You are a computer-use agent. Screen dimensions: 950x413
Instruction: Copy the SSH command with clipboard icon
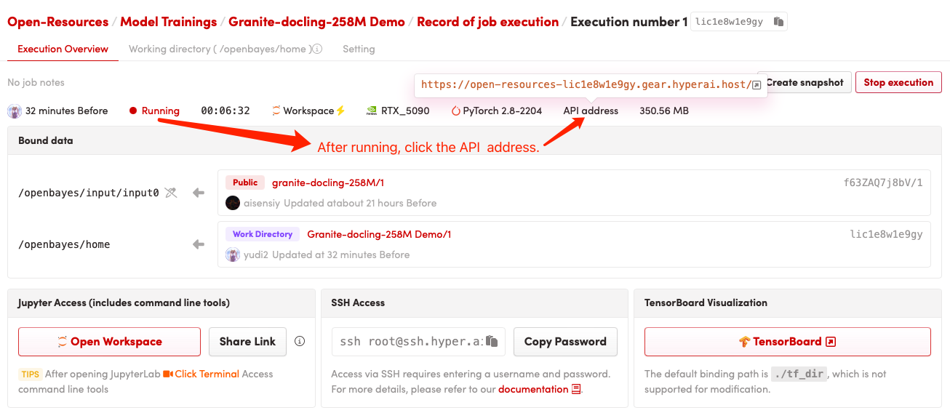(492, 342)
